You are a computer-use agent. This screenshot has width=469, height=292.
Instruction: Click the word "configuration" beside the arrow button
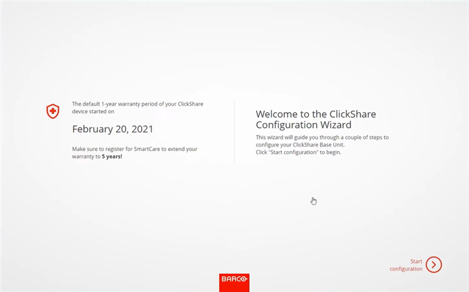pos(407,269)
